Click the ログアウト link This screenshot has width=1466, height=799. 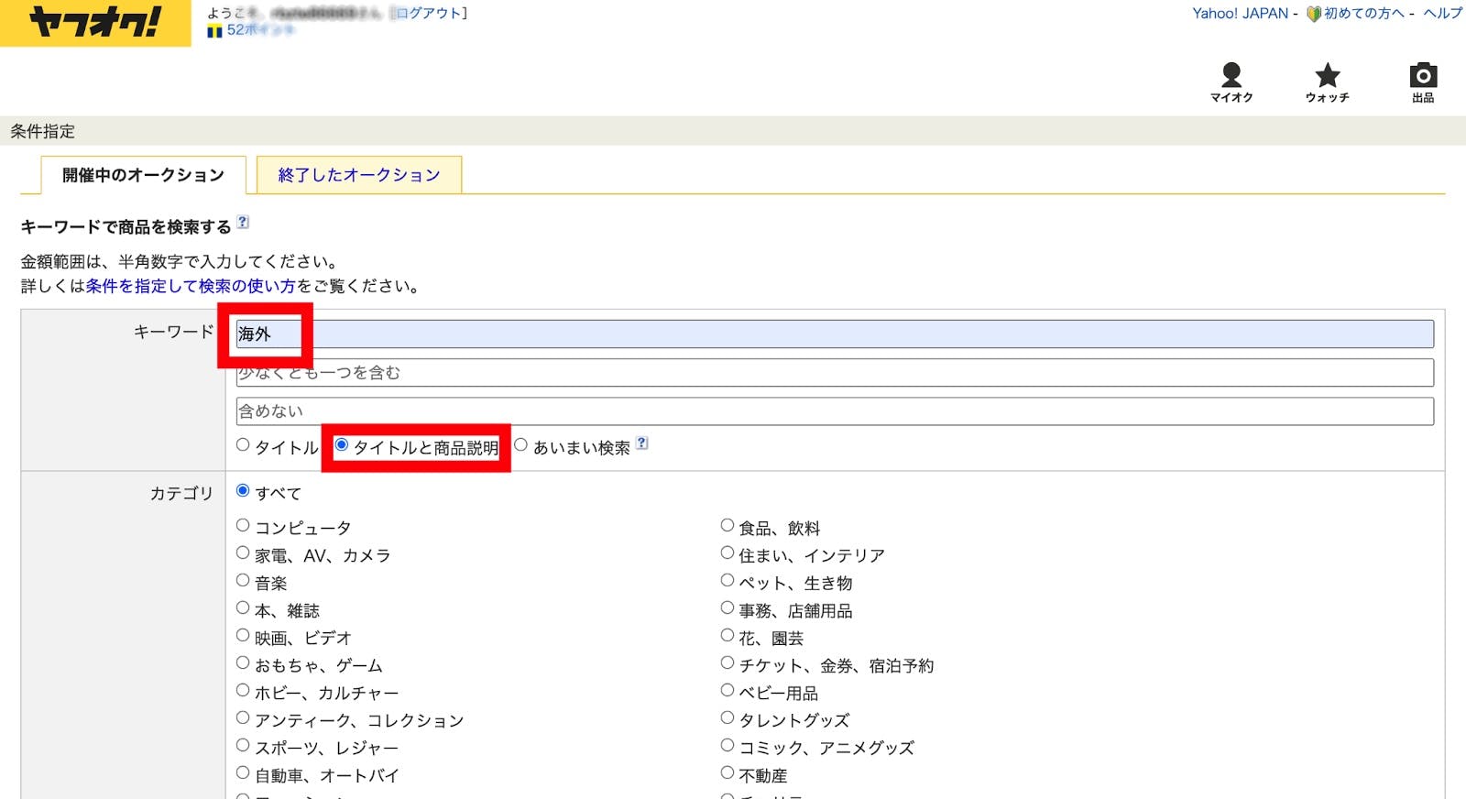point(430,13)
